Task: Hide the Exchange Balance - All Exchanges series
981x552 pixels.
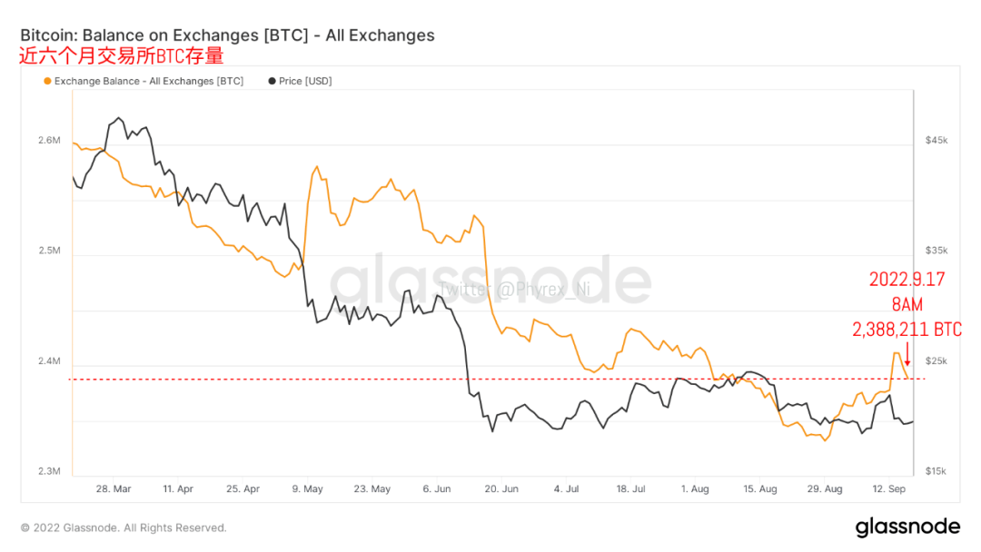Action: [x=149, y=81]
